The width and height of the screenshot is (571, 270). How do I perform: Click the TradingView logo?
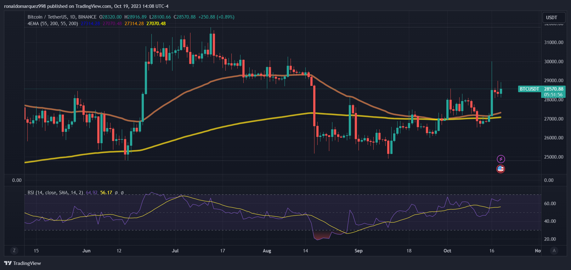point(23,263)
